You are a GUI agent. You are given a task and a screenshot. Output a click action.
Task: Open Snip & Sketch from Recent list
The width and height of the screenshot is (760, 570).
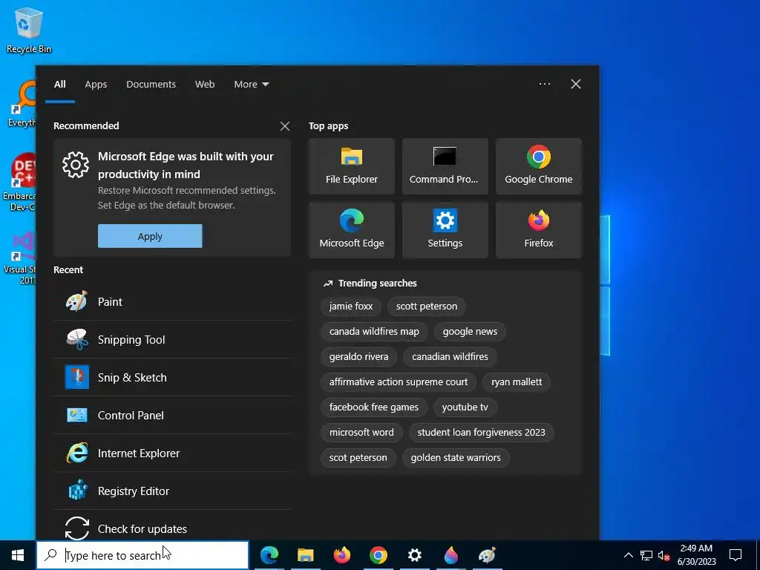172,377
